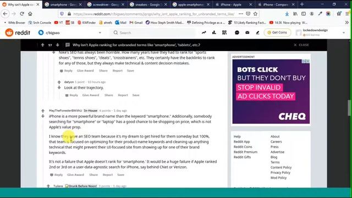Click Reddit logo home link

(18, 32)
